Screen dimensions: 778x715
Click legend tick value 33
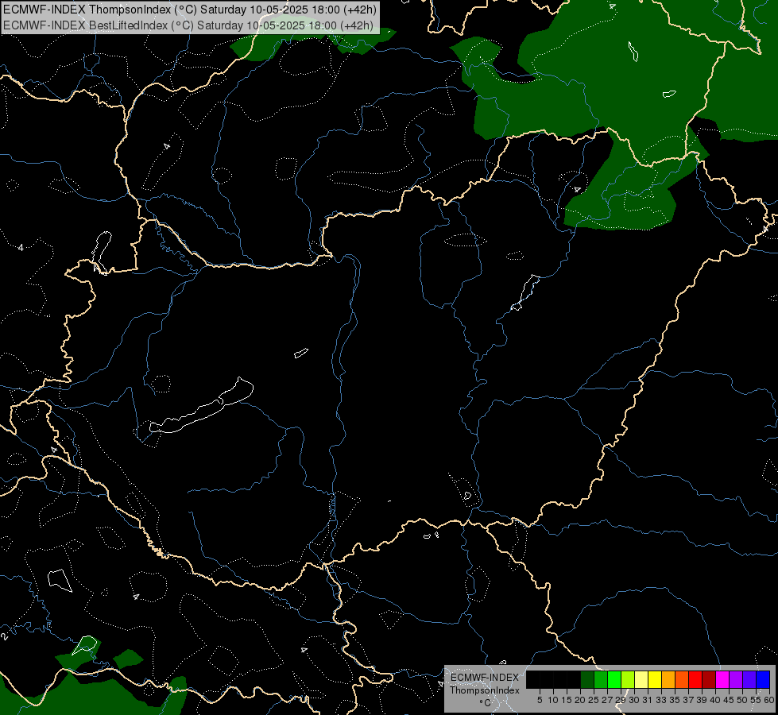pos(661,700)
